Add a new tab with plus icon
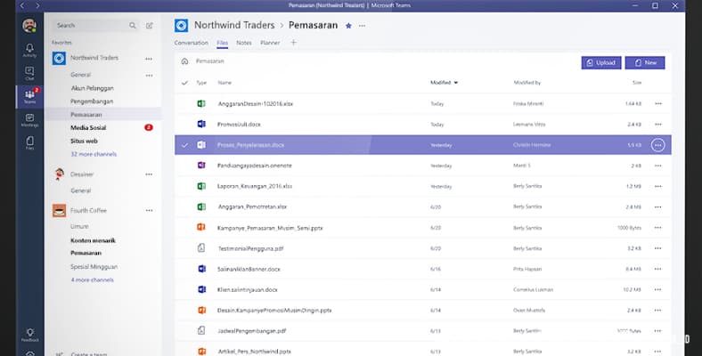Image resolution: width=702 pixels, height=356 pixels. [x=294, y=43]
